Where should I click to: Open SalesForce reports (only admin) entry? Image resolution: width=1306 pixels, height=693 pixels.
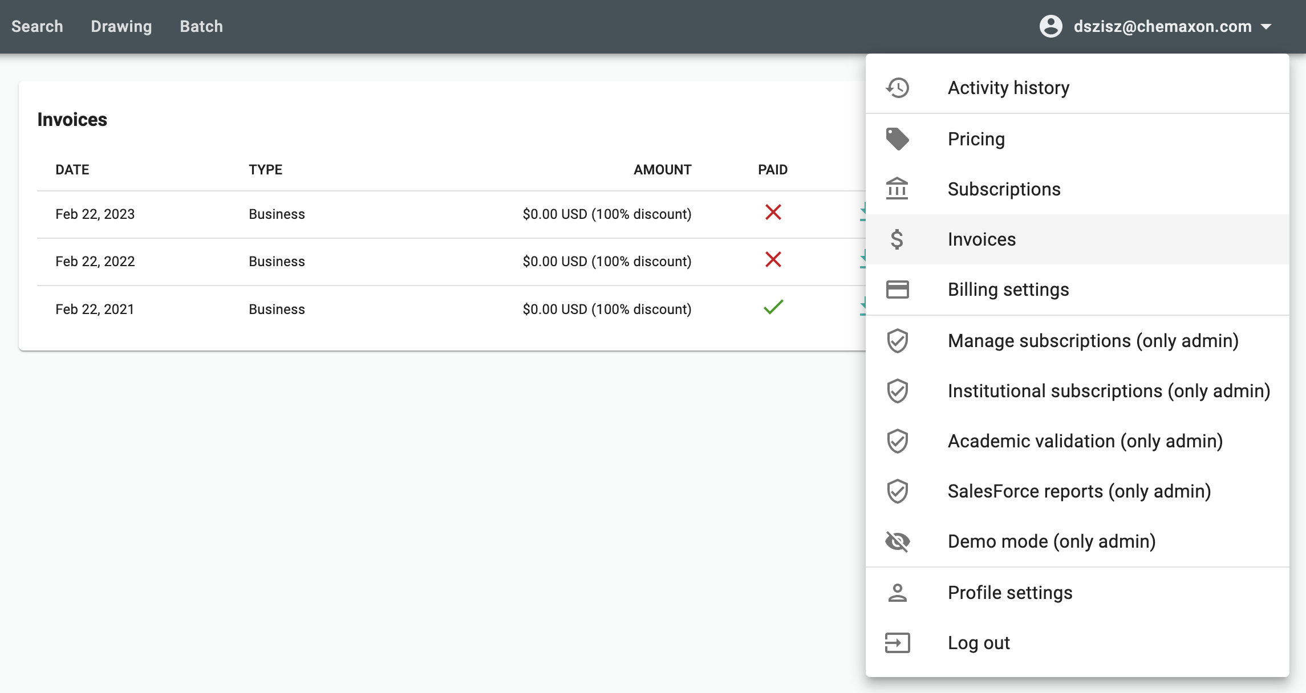[1079, 491]
